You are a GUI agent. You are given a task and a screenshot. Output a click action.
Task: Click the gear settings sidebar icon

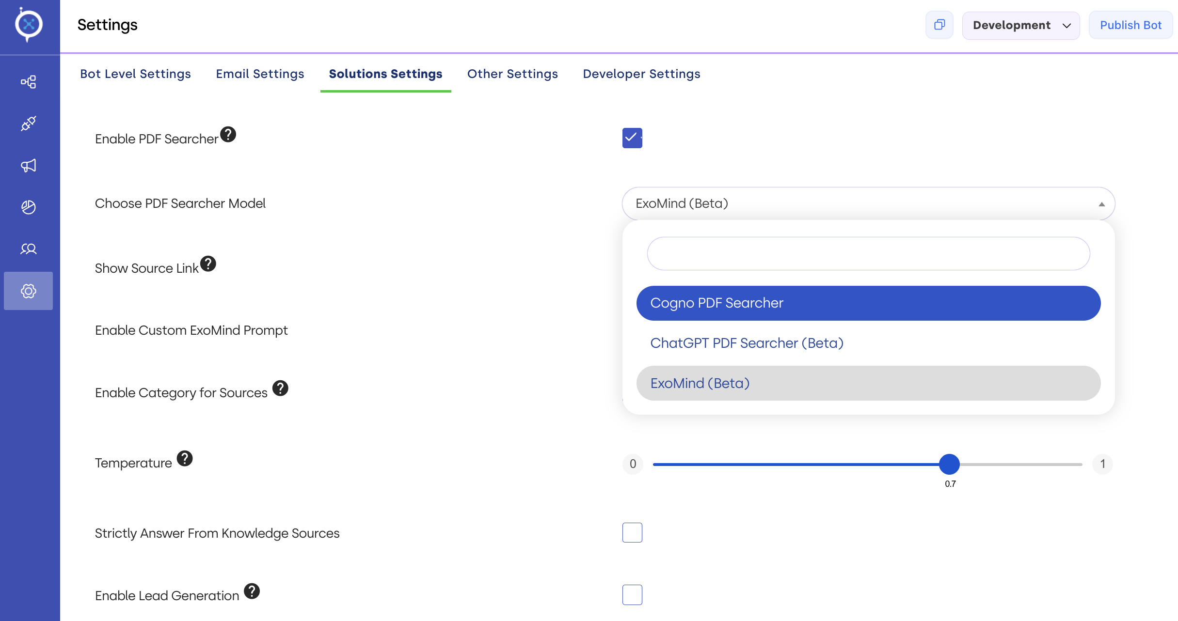[29, 291]
